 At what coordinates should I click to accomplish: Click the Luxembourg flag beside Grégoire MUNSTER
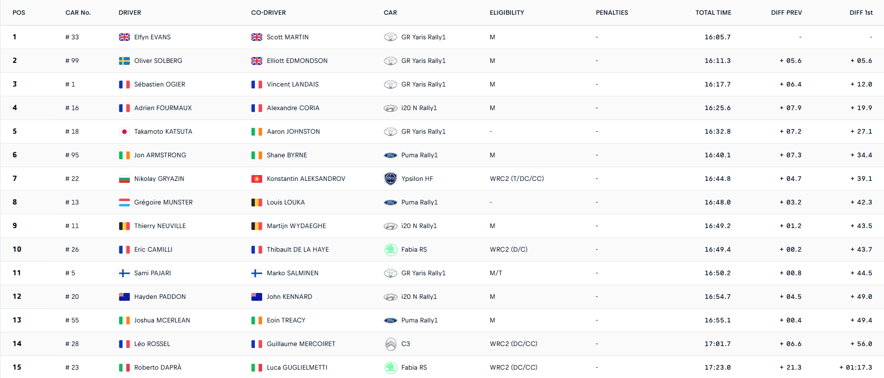(124, 203)
